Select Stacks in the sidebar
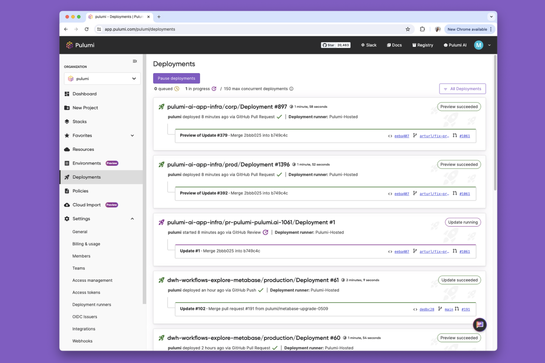The height and width of the screenshot is (363, 545). tap(80, 121)
